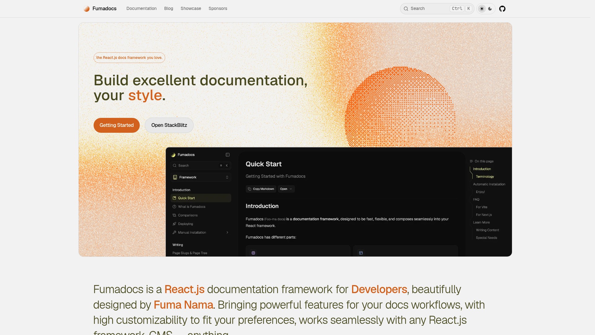
Task: Jump to For Vite in table of contents
Action: tap(482, 207)
